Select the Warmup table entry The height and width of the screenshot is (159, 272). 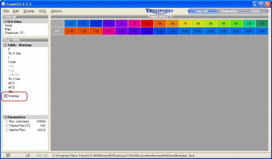[x=14, y=96]
